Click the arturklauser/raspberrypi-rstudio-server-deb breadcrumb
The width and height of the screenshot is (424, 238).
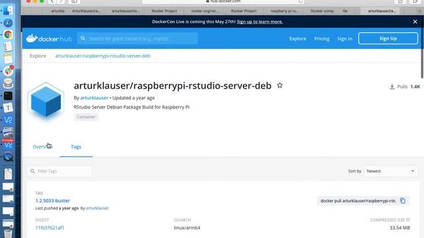(x=103, y=56)
